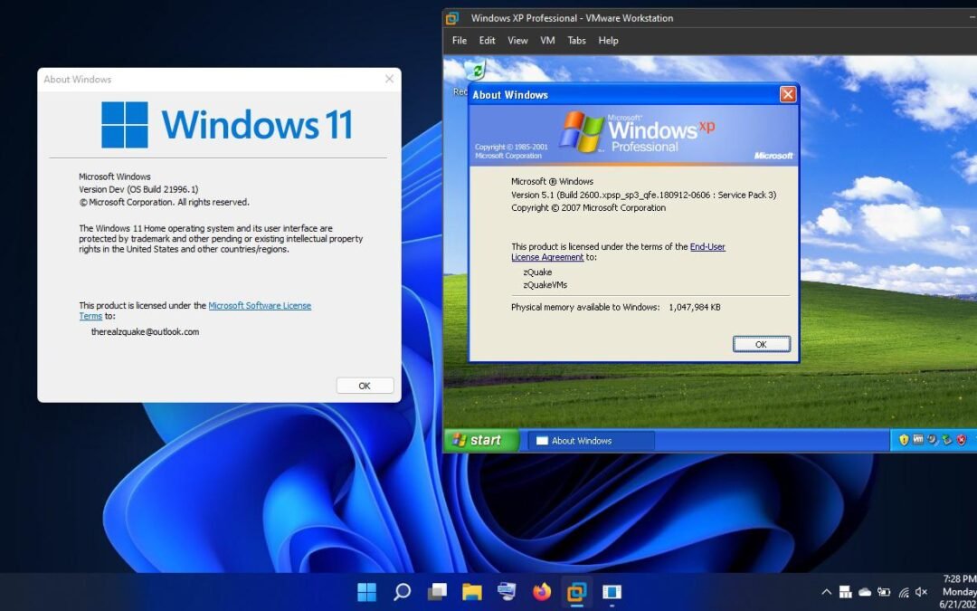Open OneDrive from the Windows 11 system tray
977x611 pixels.
click(x=864, y=592)
